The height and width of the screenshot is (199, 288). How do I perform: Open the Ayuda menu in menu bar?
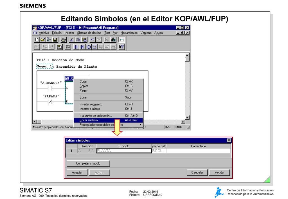(159, 33)
